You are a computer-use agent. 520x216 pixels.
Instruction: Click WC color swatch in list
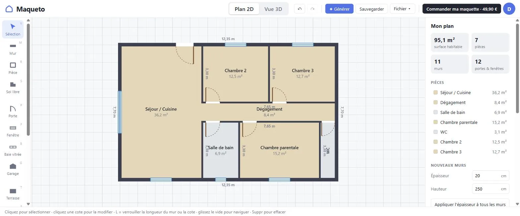(435, 132)
